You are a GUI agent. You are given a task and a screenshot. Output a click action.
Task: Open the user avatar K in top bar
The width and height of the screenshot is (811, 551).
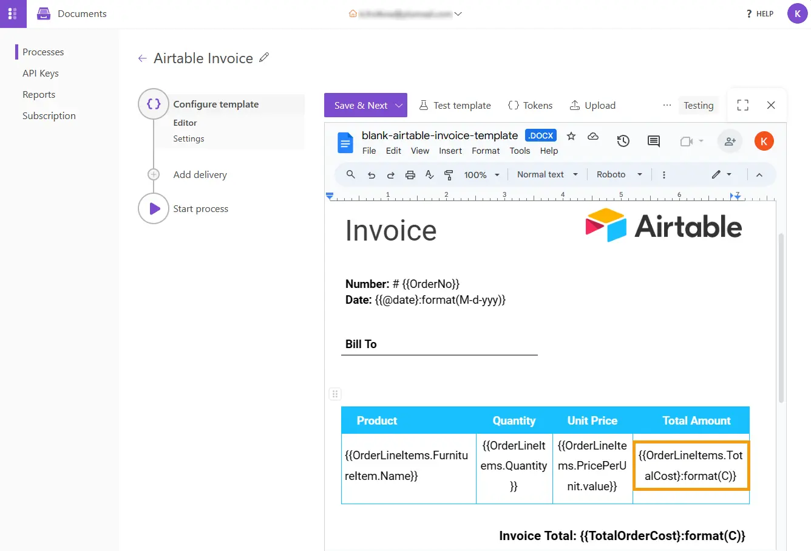tap(797, 13)
